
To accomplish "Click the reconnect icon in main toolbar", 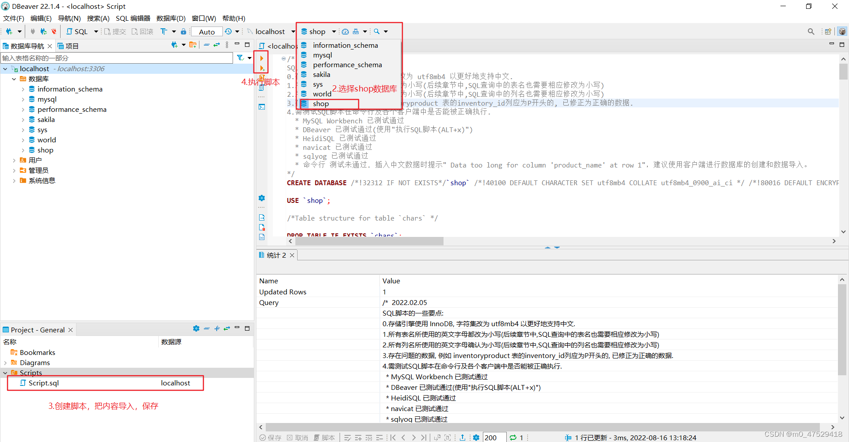I will coord(43,31).
